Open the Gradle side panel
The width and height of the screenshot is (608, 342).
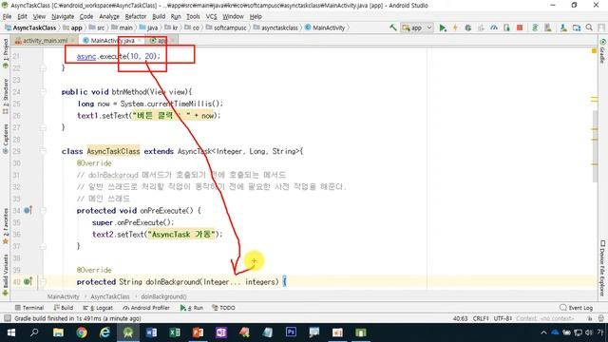602,51
